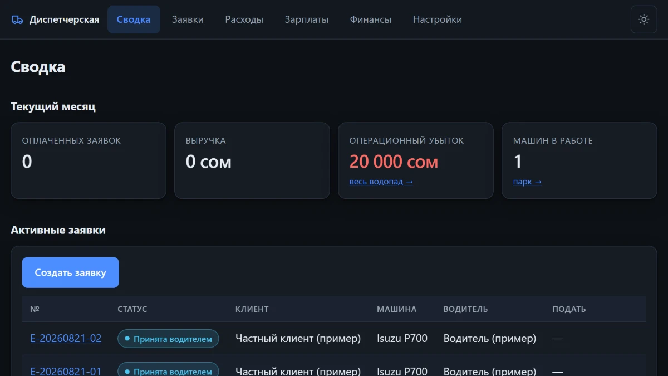The width and height of the screenshot is (668, 376).
Task: Open order E-20260821-01
Action: click(66, 371)
